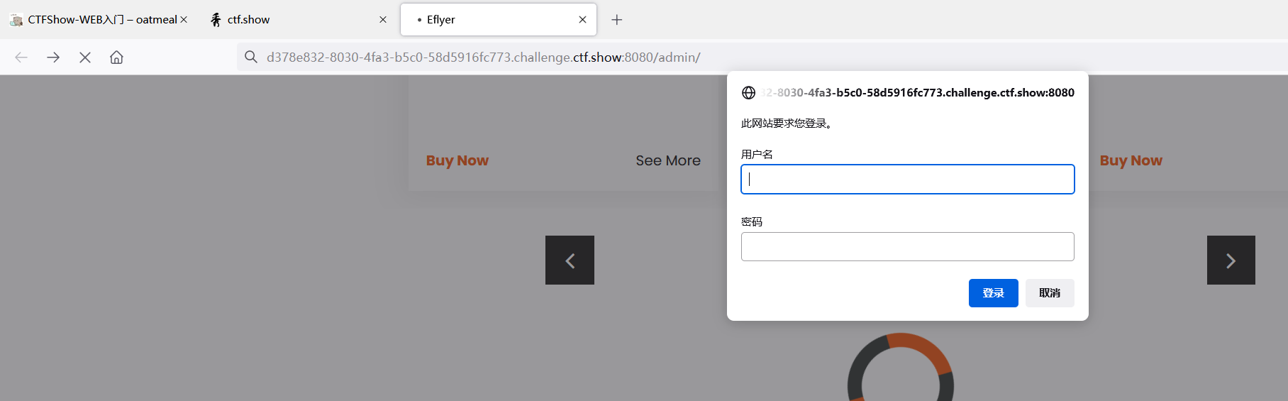This screenshot has height=401, width=1288.
Task: Click the search icon in address bar
Action: tap(251, 57)
